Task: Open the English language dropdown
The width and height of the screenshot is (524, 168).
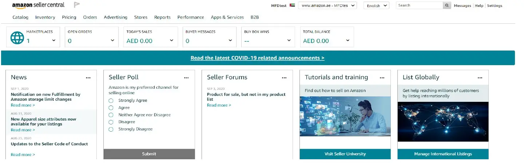Action: (x=376, y=5)
